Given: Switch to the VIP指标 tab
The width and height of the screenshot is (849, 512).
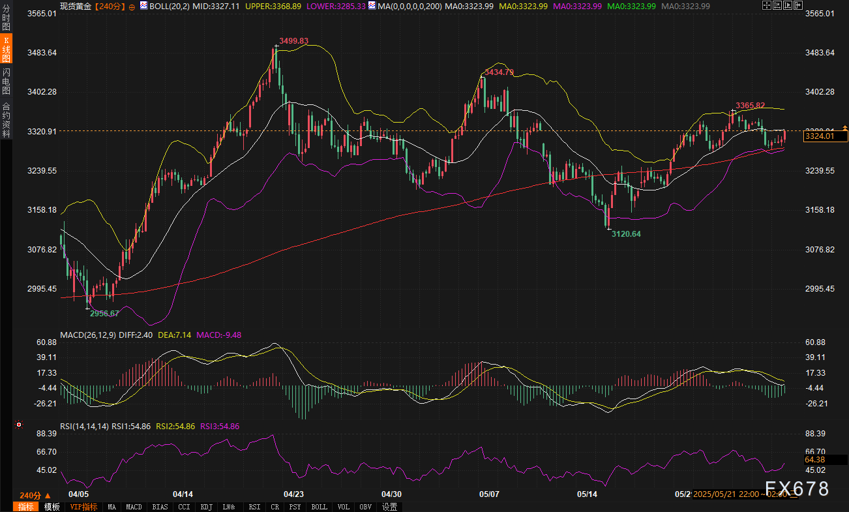Looking at the screenshot, I should tap(83, 507).
